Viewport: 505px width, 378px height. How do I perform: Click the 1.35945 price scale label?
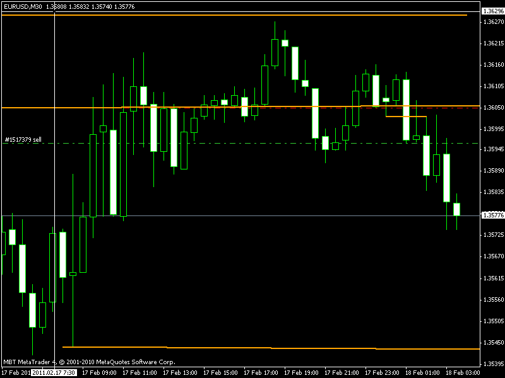click(494, 149)
